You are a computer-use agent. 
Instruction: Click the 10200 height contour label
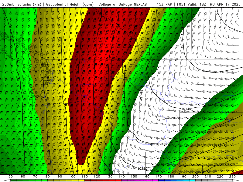click(x=161, y=144)
